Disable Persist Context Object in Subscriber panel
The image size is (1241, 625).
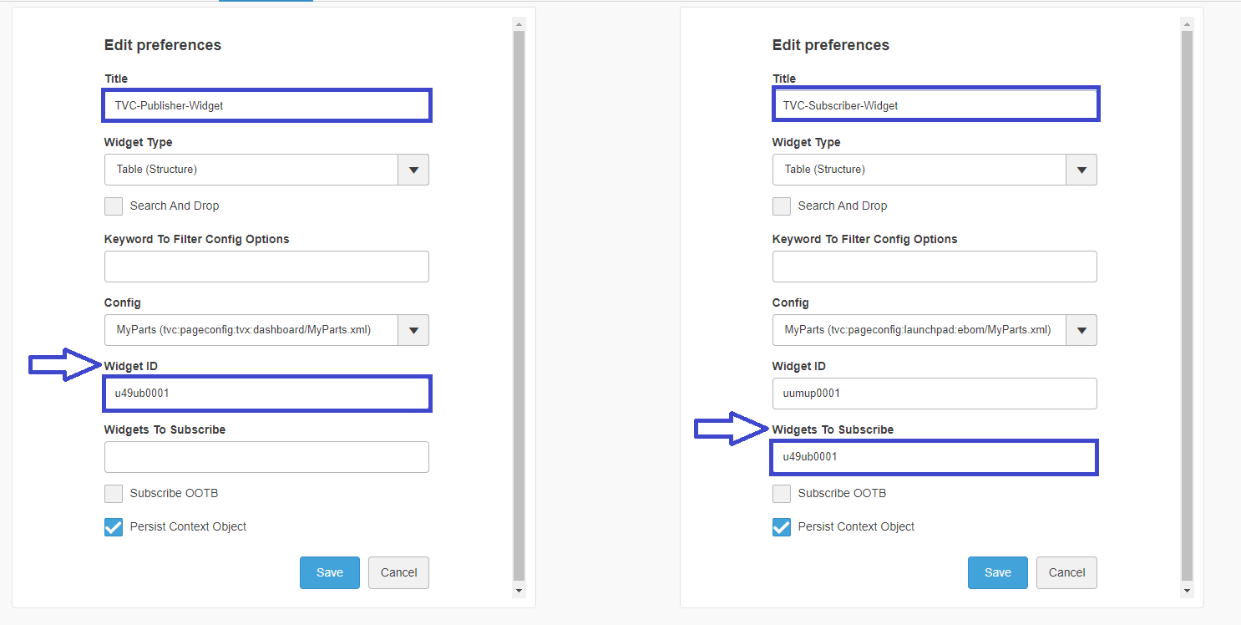coord(782,527)
